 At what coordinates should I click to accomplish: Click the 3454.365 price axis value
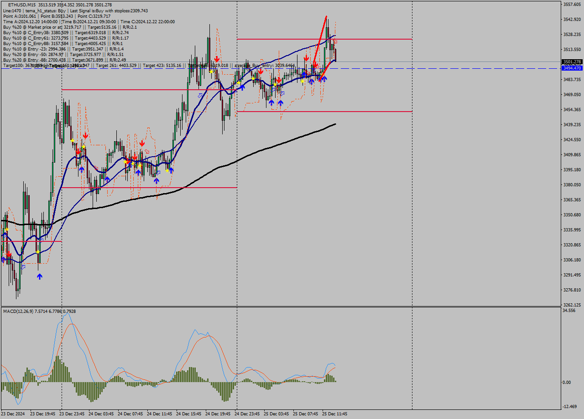coord(572,109)
